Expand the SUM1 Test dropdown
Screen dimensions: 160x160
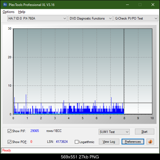[114, 132]
